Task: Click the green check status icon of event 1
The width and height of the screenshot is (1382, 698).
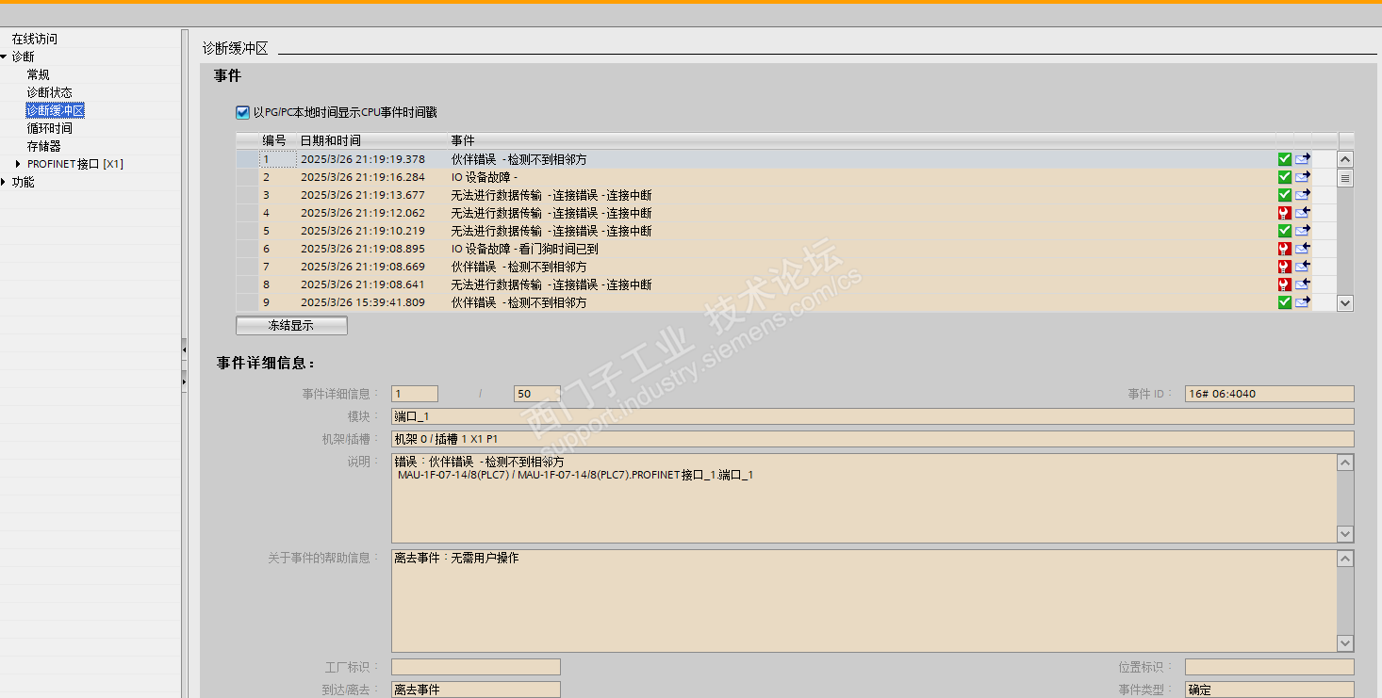Action: [1284, 159]
